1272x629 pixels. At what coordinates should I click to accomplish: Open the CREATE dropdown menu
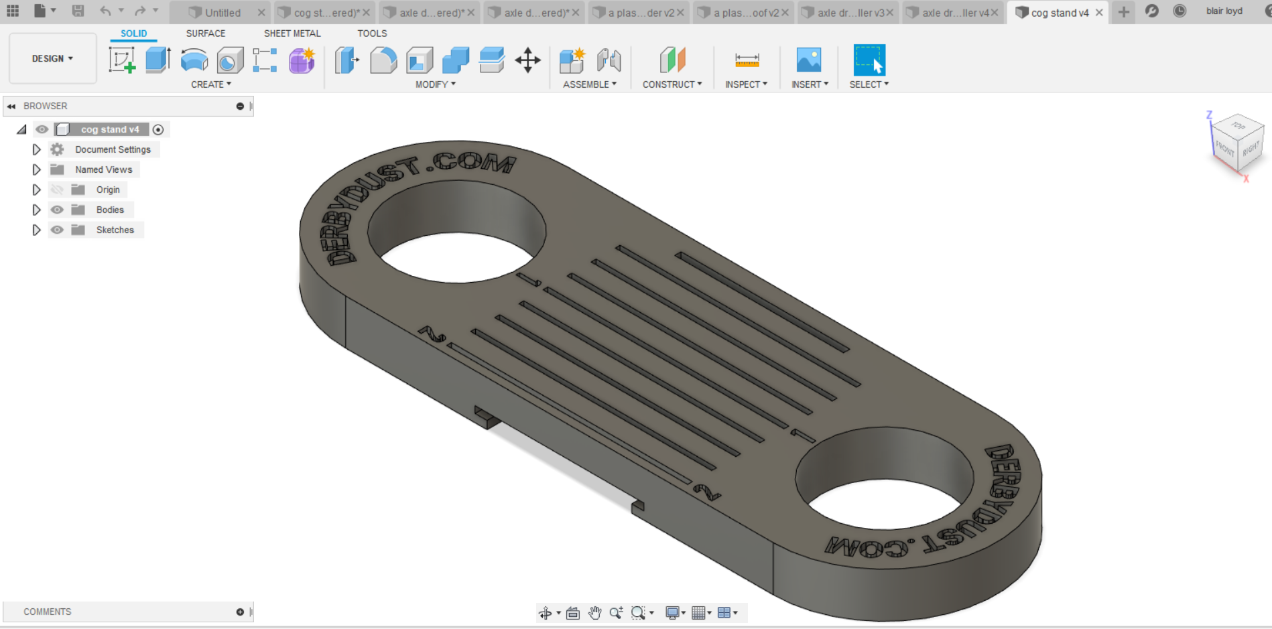pos(211,84)
